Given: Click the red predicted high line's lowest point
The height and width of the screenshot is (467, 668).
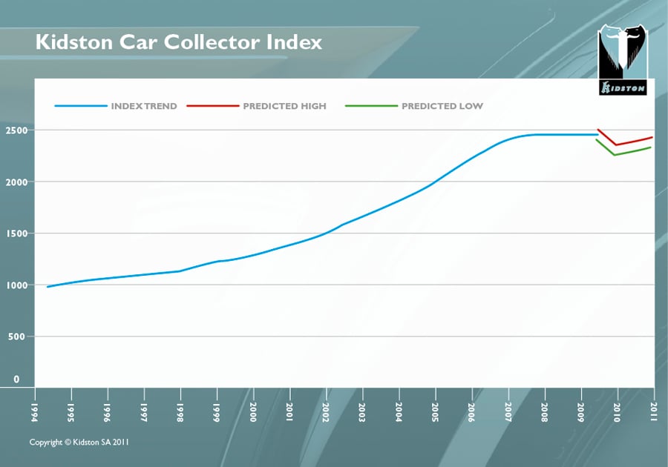Looking at the screenshot, I should coord(617,145).
